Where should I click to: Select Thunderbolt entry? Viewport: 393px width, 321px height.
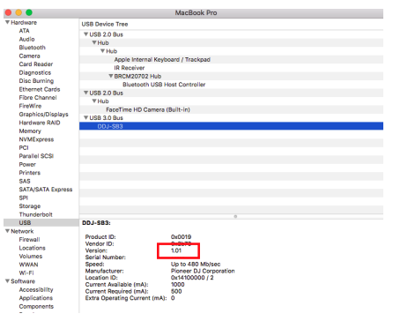[x=35, y=214]
